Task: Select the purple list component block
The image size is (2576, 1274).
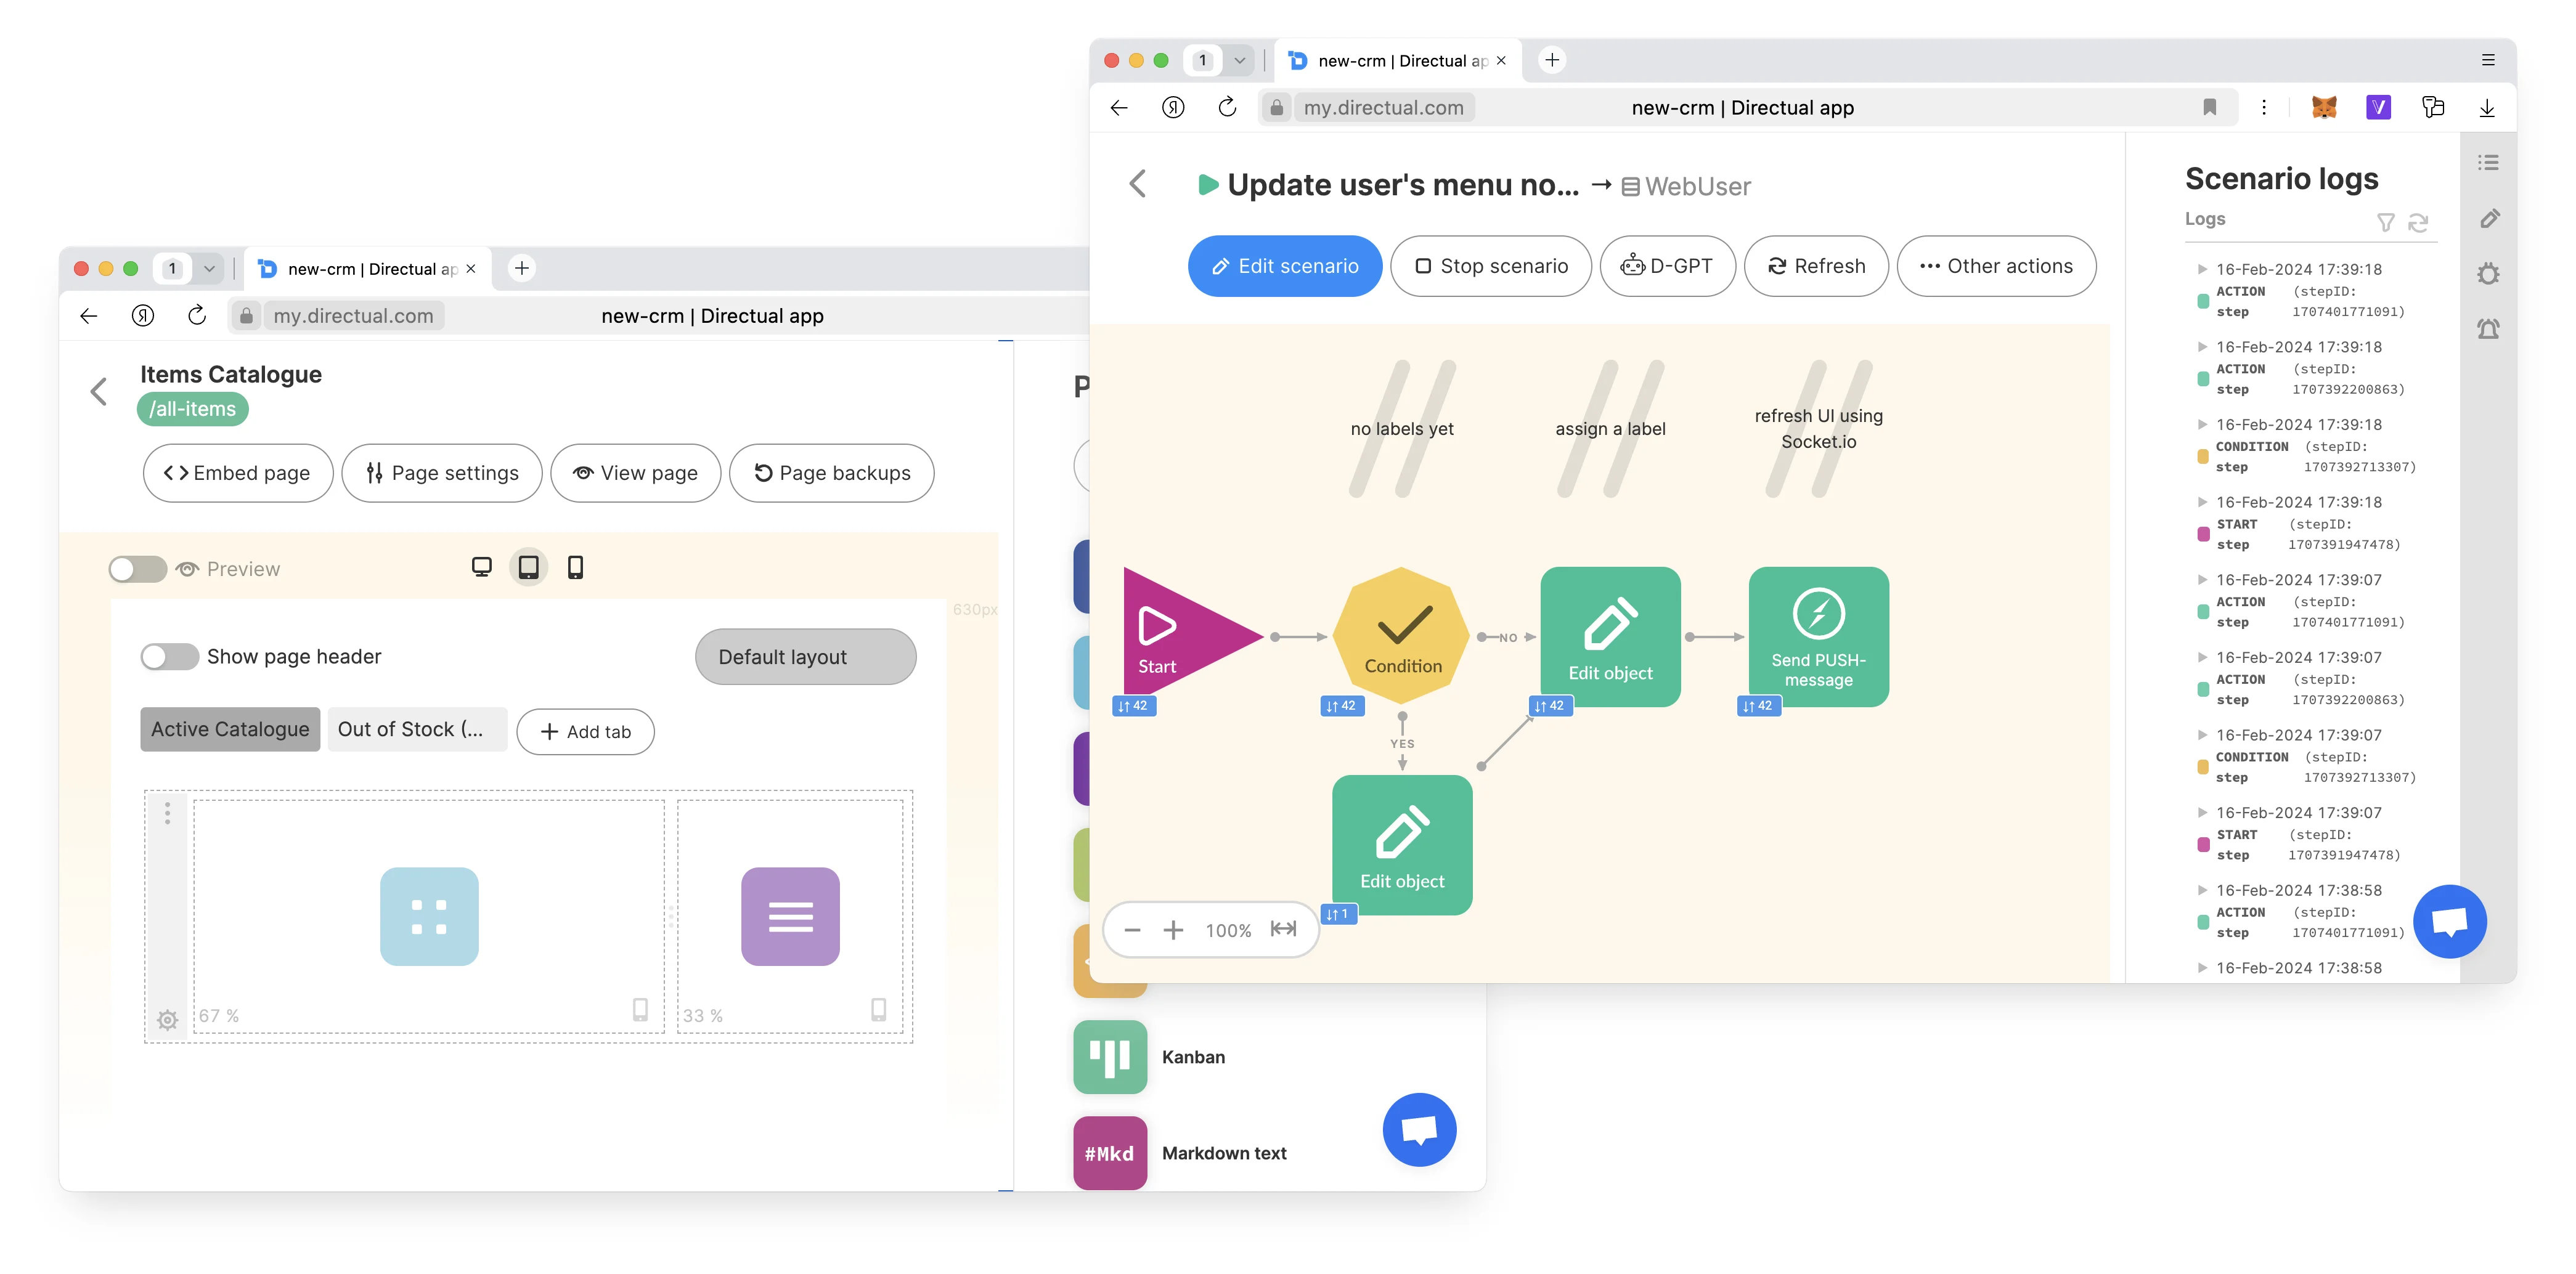Action: click(x=790, y=916)
